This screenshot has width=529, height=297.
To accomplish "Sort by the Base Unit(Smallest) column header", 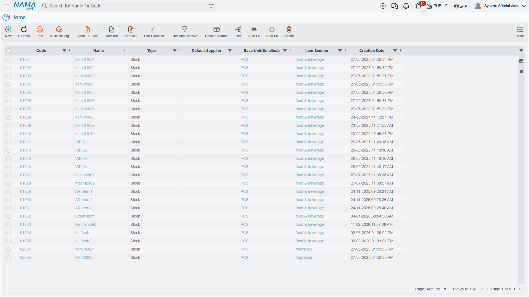I will [261, 51].
